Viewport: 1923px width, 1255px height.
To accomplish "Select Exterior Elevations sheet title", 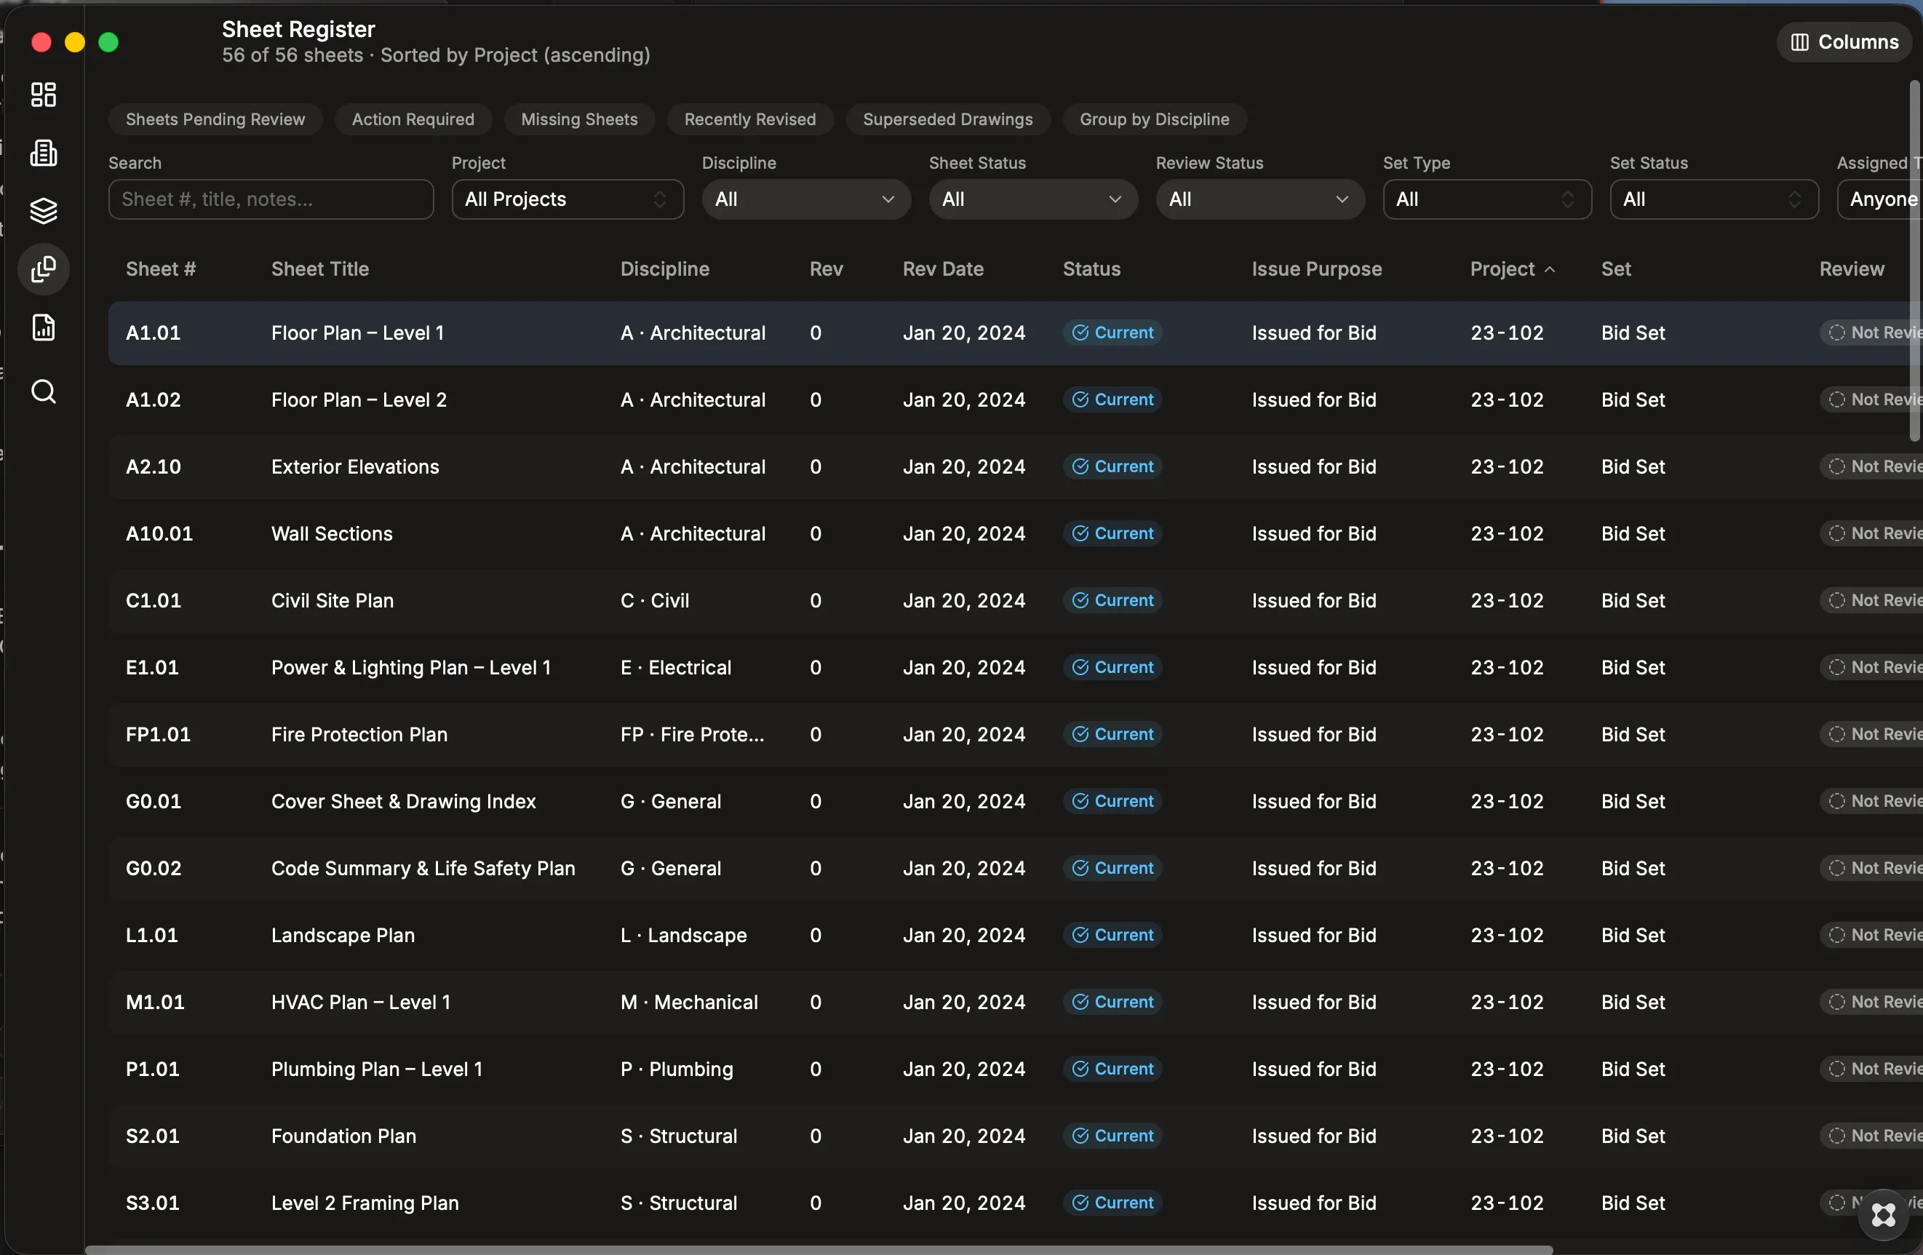I will click(355, 467).
